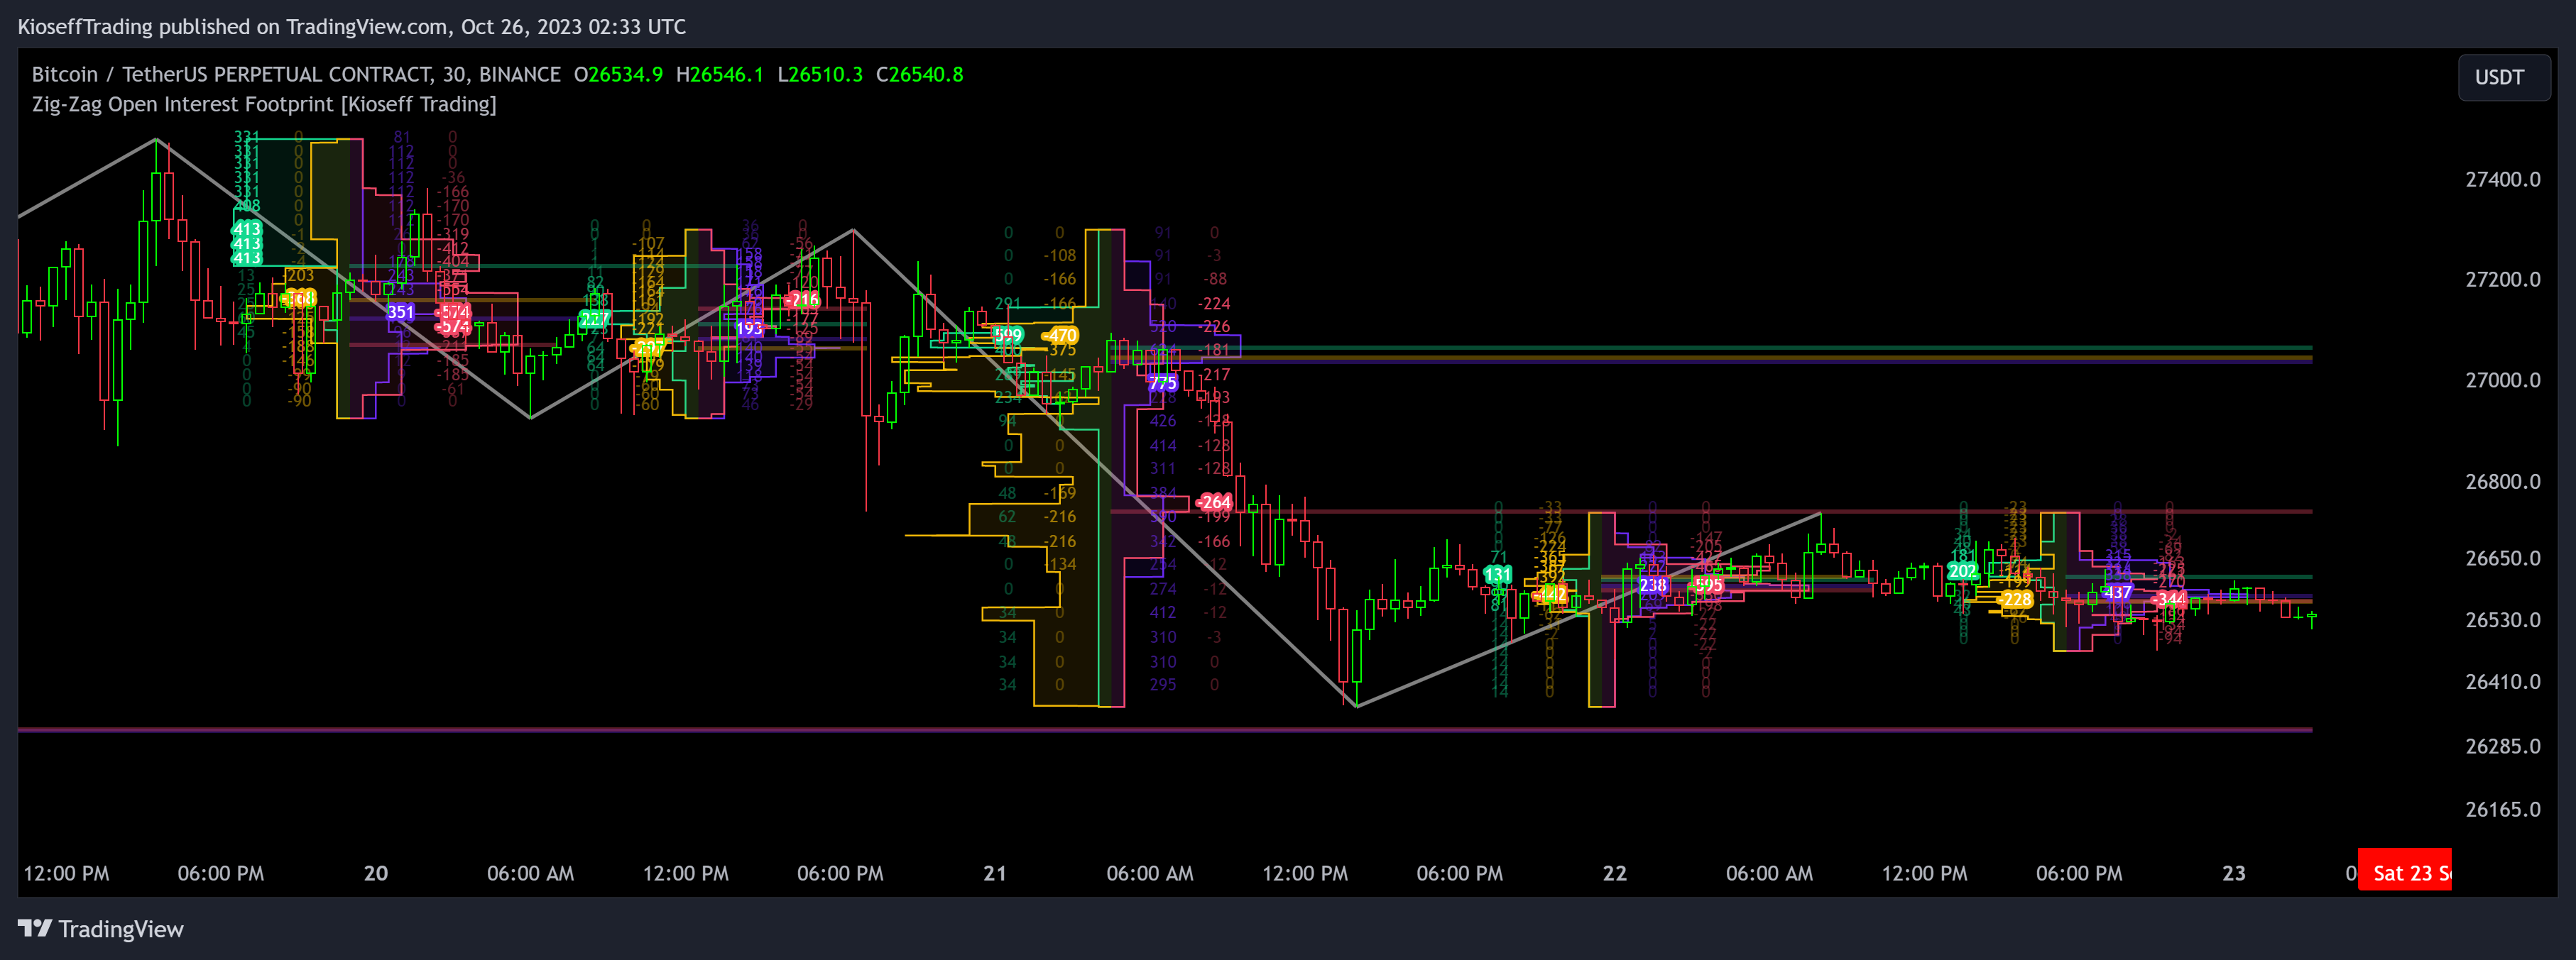Viewport: 2576px width, 960px height.
Task: Click the open value O26534.9
Action: click(618, 75)
